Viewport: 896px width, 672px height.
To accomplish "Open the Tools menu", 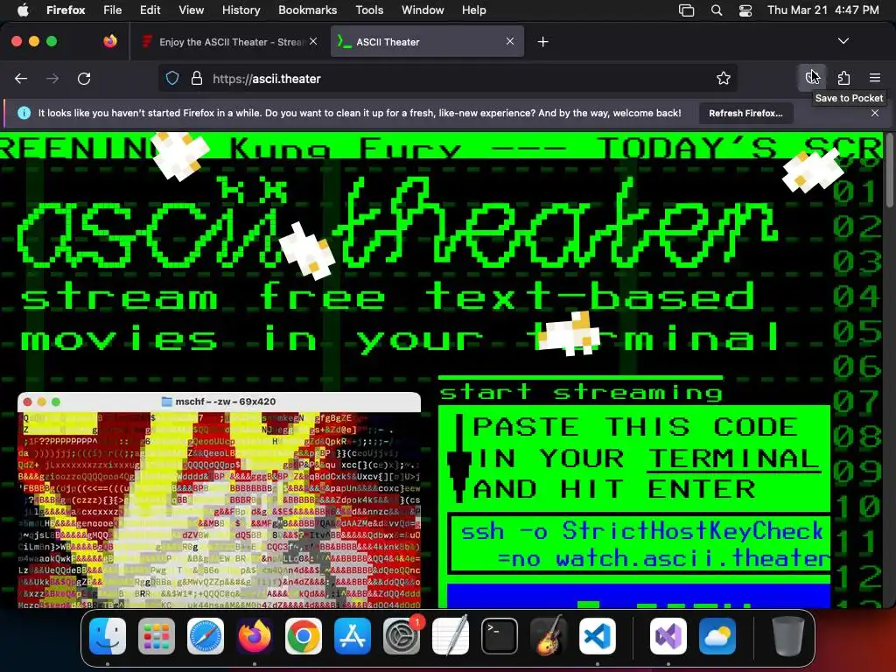I will (369, 10).
